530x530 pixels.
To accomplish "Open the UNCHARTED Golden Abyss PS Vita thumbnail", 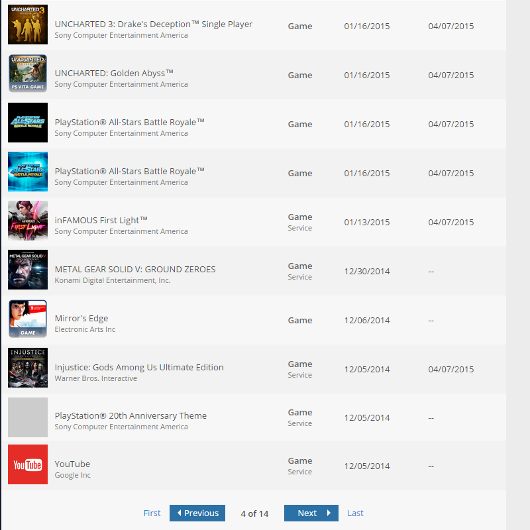I will click(x=28, y=74).
